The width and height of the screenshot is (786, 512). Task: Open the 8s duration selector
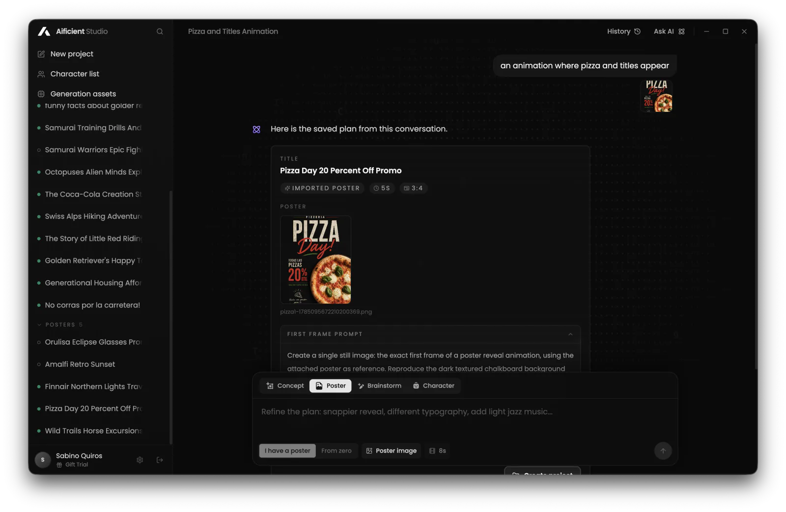tap(438, 451)
